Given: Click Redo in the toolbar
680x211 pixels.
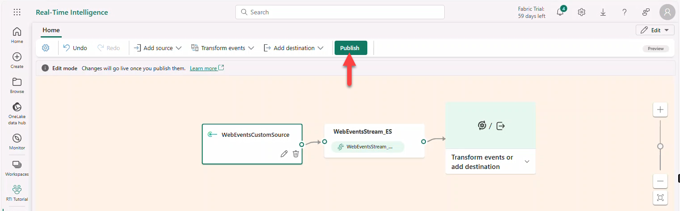Looking at the screenshot, I should 109,48.
